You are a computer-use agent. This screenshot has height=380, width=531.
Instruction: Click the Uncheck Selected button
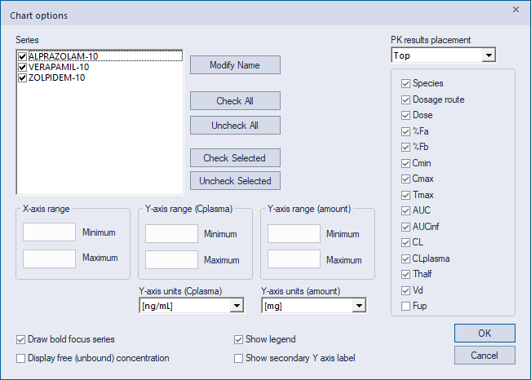(235, 181)
